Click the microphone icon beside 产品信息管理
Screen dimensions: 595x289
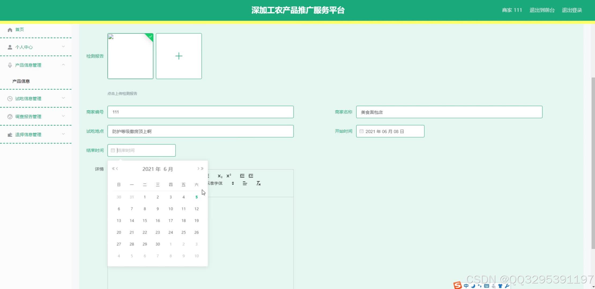coord(10,65)
